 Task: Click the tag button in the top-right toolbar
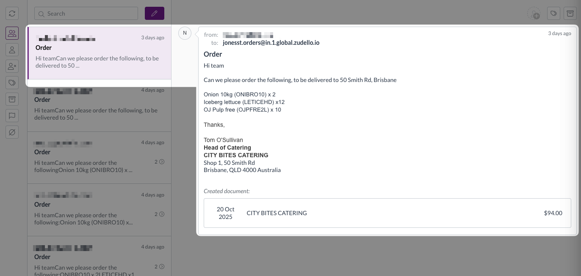pyautogui.click(x=553, y=14)
